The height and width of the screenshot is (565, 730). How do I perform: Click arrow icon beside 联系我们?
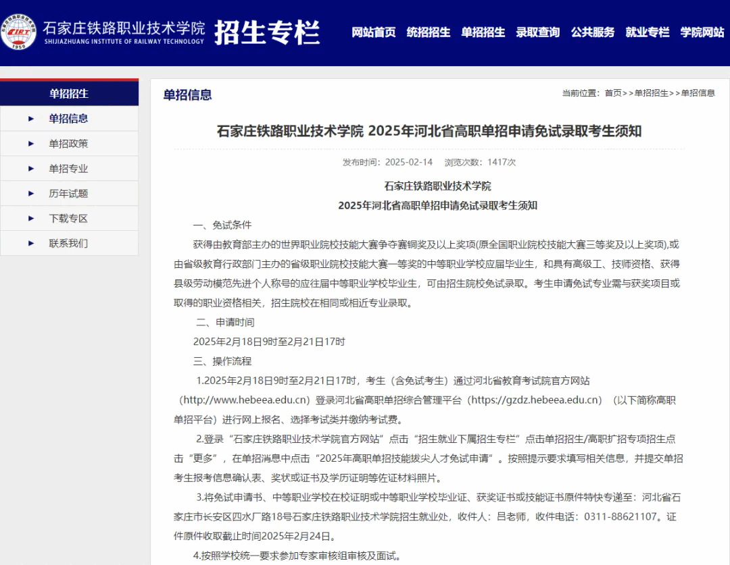(x=31, y=243)
